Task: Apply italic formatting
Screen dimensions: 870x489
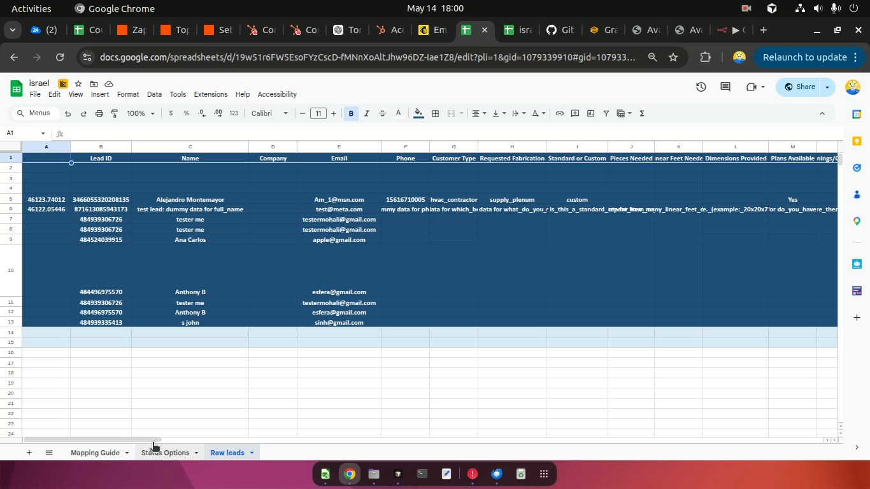Action: click(367, 113)
